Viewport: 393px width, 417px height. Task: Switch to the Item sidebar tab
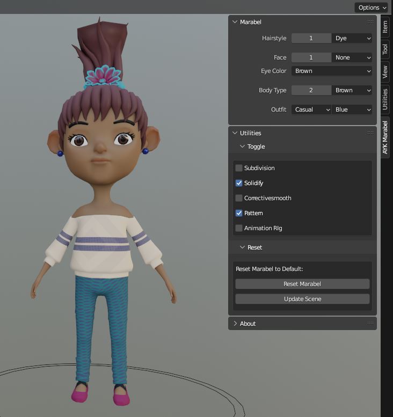[x=385, y=28]
